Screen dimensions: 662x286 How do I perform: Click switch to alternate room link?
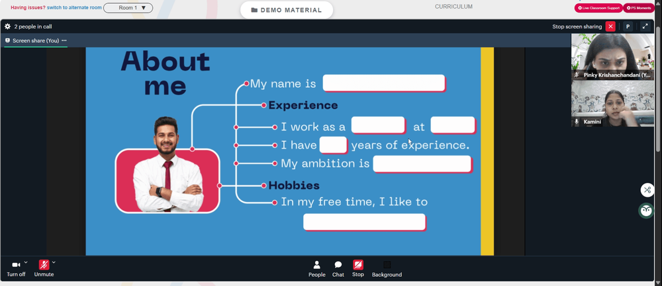pyautogui.click(x=74, y=7)
